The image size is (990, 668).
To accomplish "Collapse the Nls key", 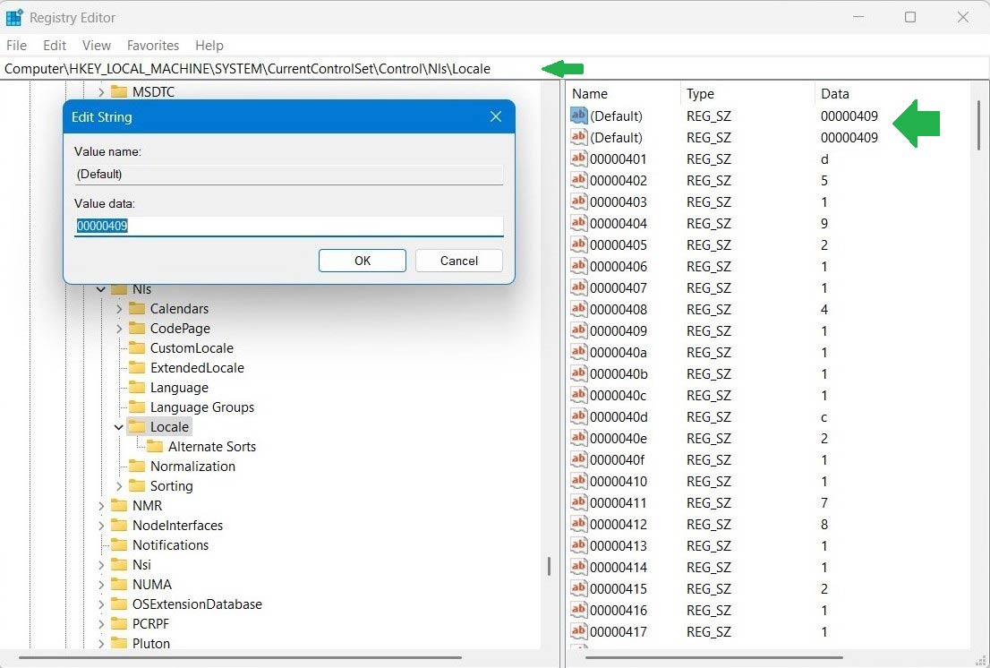I will pyautogui.click(x=101, y=289).
